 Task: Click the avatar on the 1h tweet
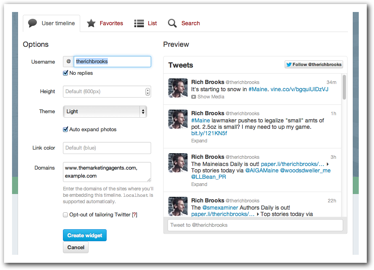(178, 119)
